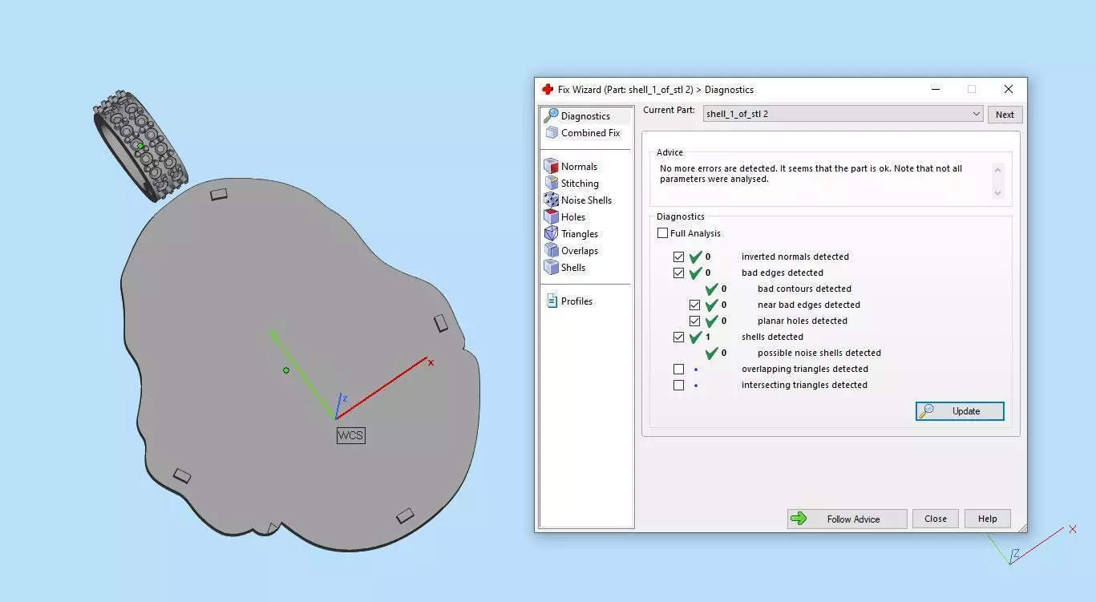Viewport: 1096px width, 602px height.
Task: Click the Noise Shells dotted cube icon
Action: click(x=551, y=200)
